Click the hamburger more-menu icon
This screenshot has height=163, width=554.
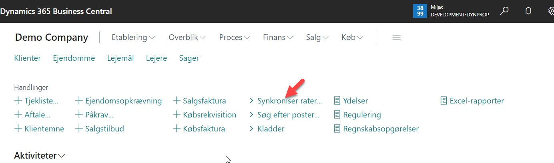[x=396, y=38]
